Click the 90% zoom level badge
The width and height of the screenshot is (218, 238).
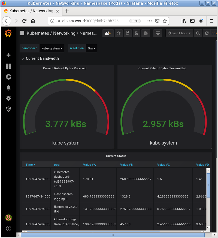pyautogui.click(x=135, y=21)
